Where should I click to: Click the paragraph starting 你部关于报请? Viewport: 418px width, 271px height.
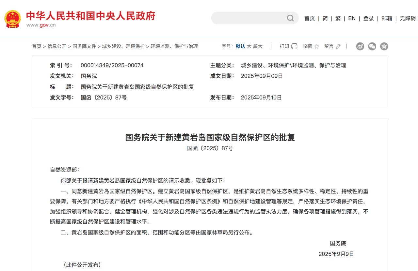[143, 180]
